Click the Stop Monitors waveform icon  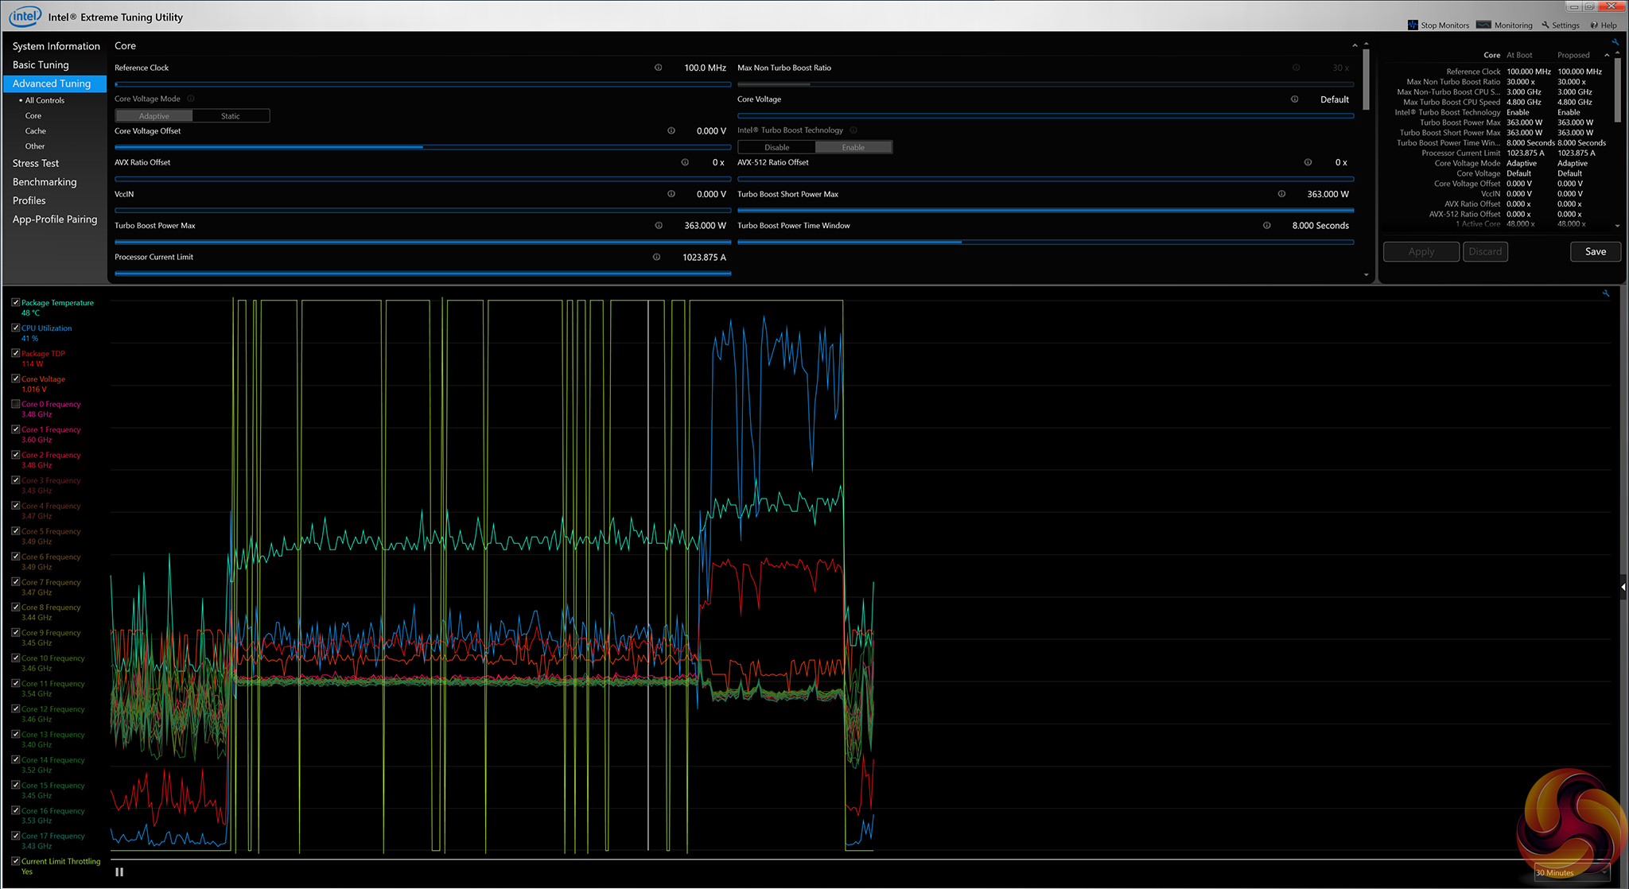(1413, 25)
